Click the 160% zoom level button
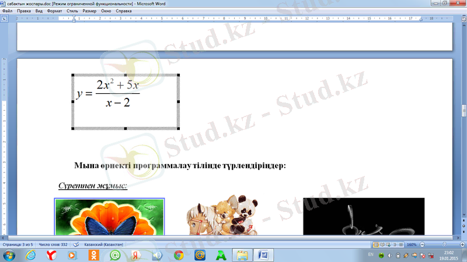The image size is (467, 262). [413, 245]
